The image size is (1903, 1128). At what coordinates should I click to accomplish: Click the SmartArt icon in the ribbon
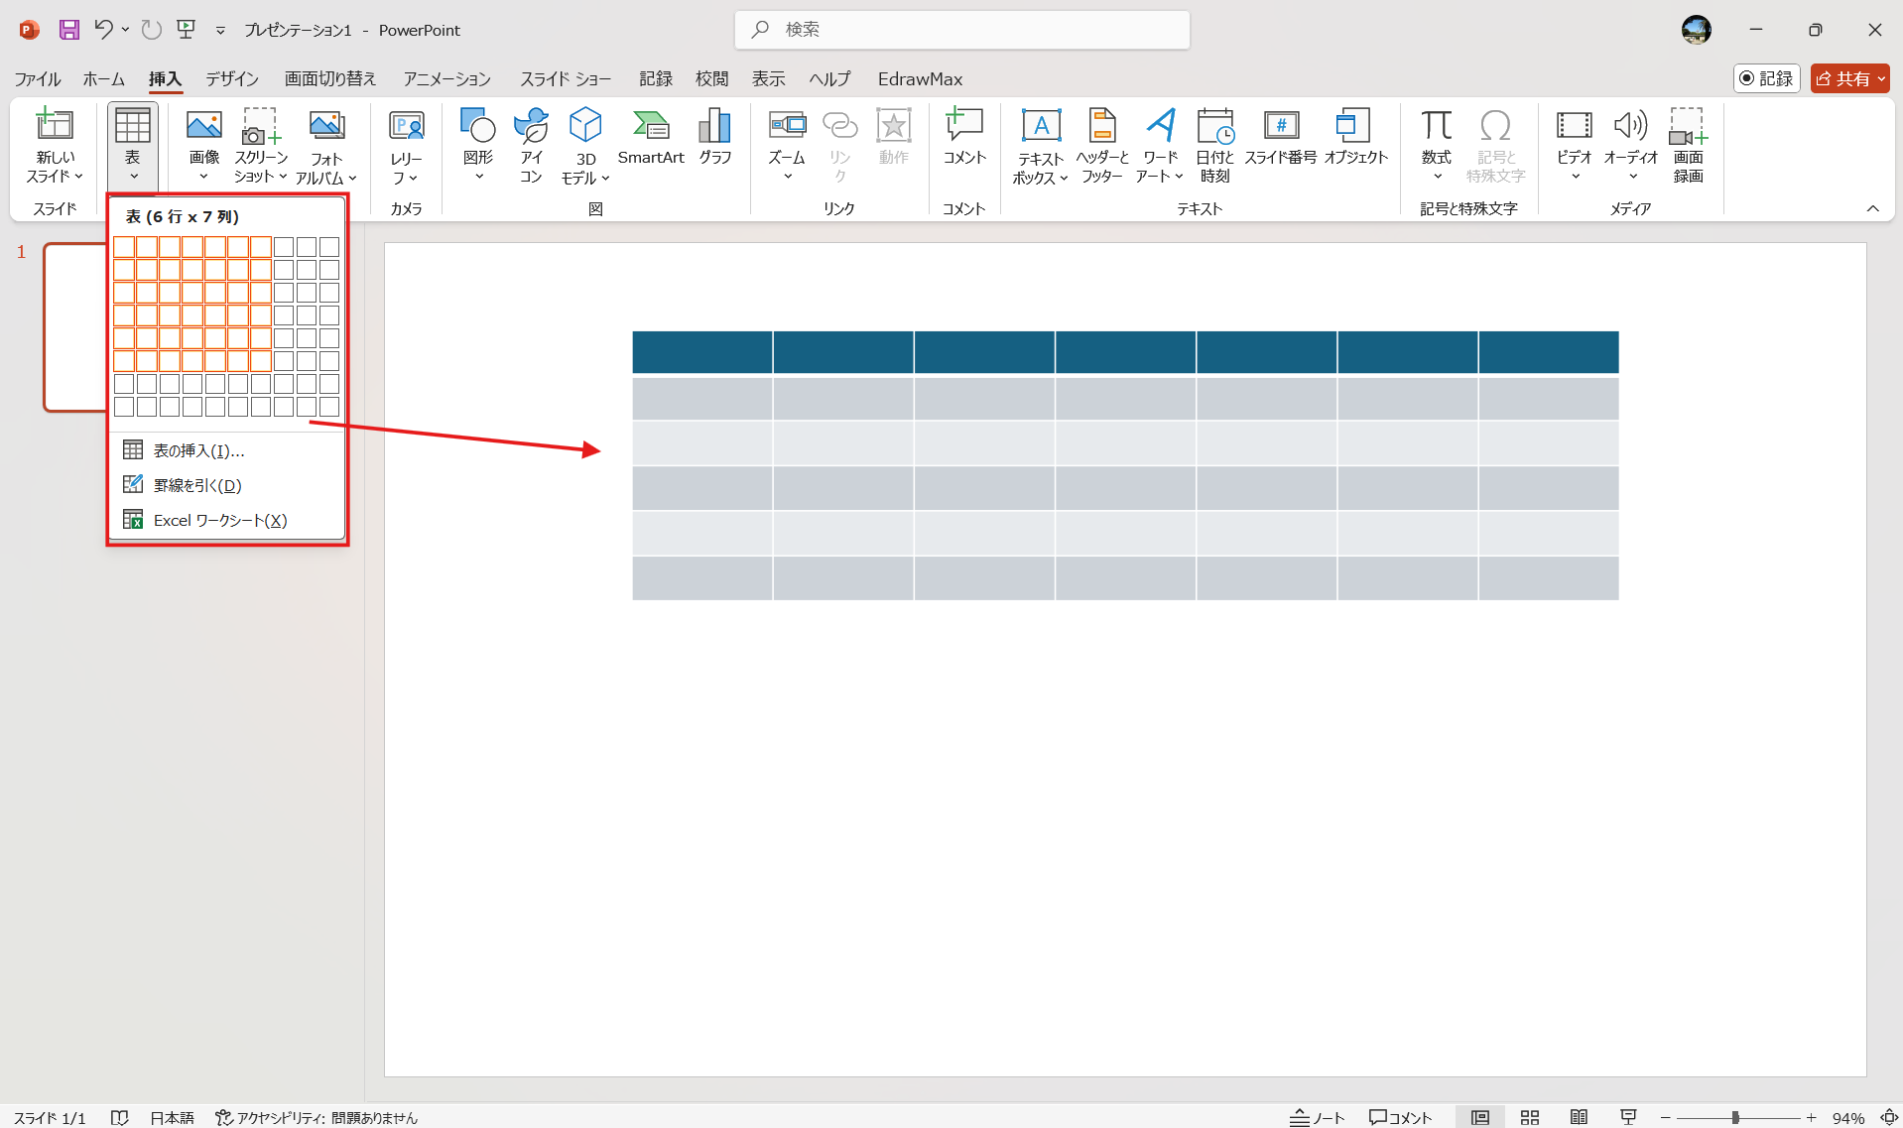point(651,137)
